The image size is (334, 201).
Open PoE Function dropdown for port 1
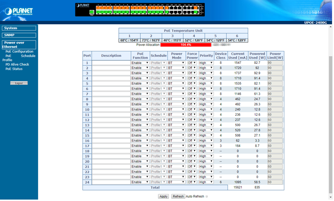140,63
